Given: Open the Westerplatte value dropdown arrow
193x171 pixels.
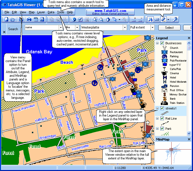Looking at the screenshot, I should click(x=125, y=27).
